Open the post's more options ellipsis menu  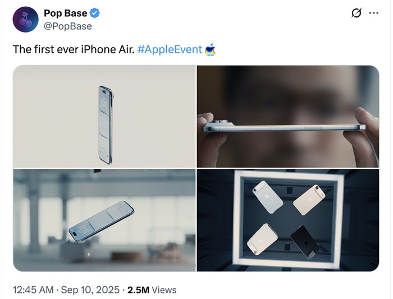374,13
